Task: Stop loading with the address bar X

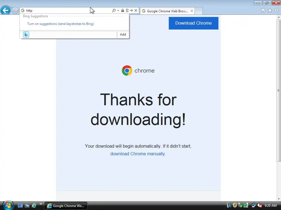Action: point(136,11)
